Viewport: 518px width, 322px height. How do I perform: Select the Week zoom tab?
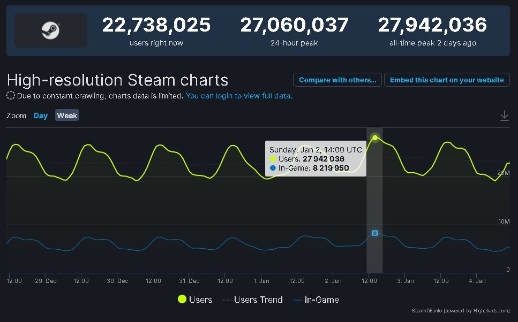click(66, 115)
